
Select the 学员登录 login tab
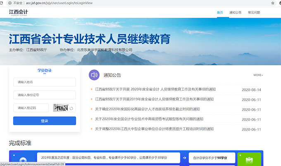44,71
